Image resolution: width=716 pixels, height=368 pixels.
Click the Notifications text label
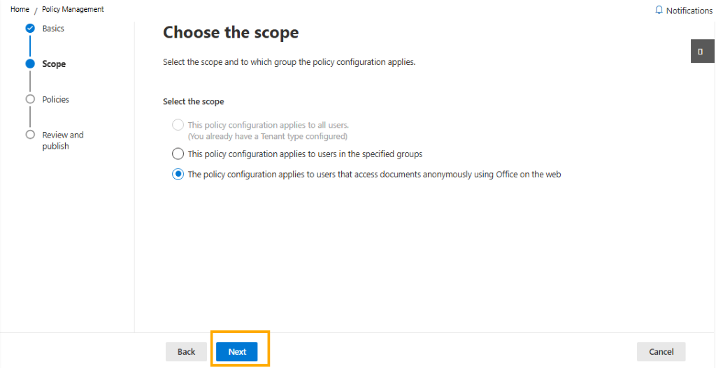point(689,10)
